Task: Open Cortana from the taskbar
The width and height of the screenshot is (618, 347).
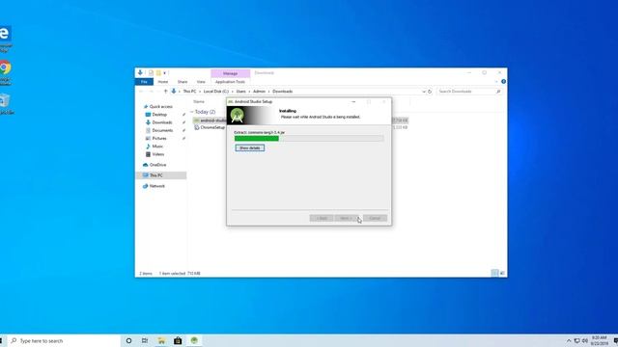Action: [128, 340]
